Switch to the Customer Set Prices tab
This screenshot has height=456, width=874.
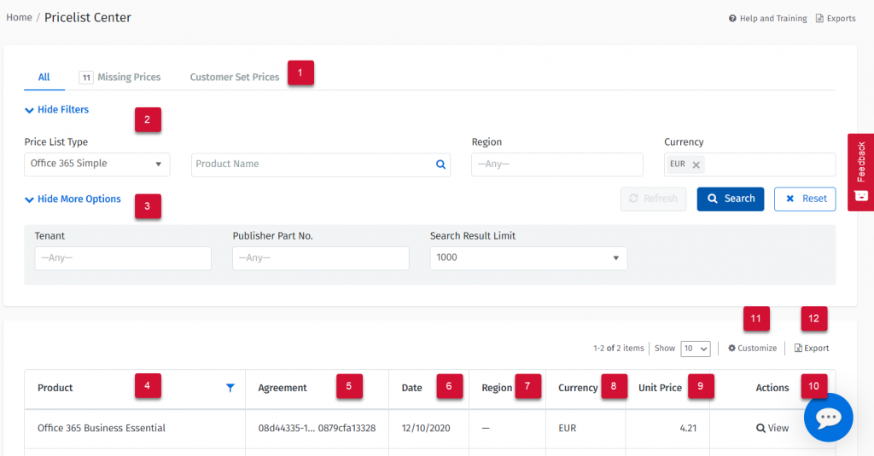click(x=234, y=78)
